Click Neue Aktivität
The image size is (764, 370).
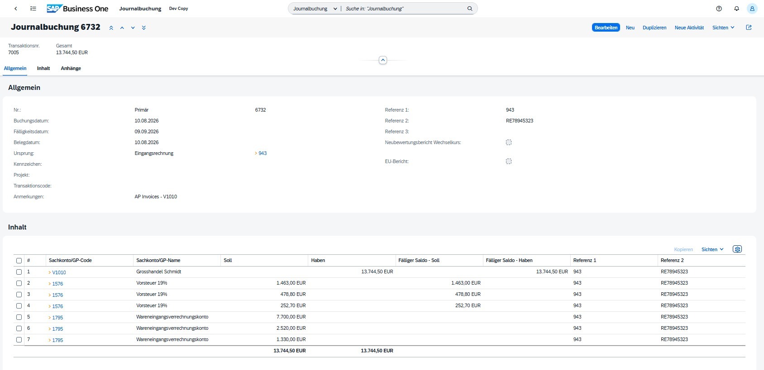[x=689, y=28]
